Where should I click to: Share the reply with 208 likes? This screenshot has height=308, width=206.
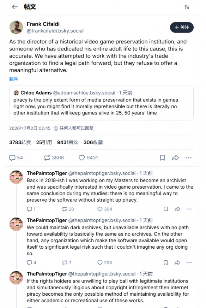(177, 263)
